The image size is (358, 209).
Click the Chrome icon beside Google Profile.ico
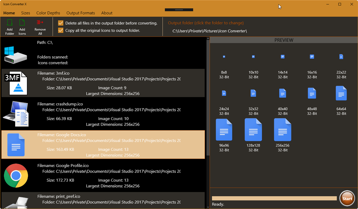pyautogui.click(x=16, y=176)
